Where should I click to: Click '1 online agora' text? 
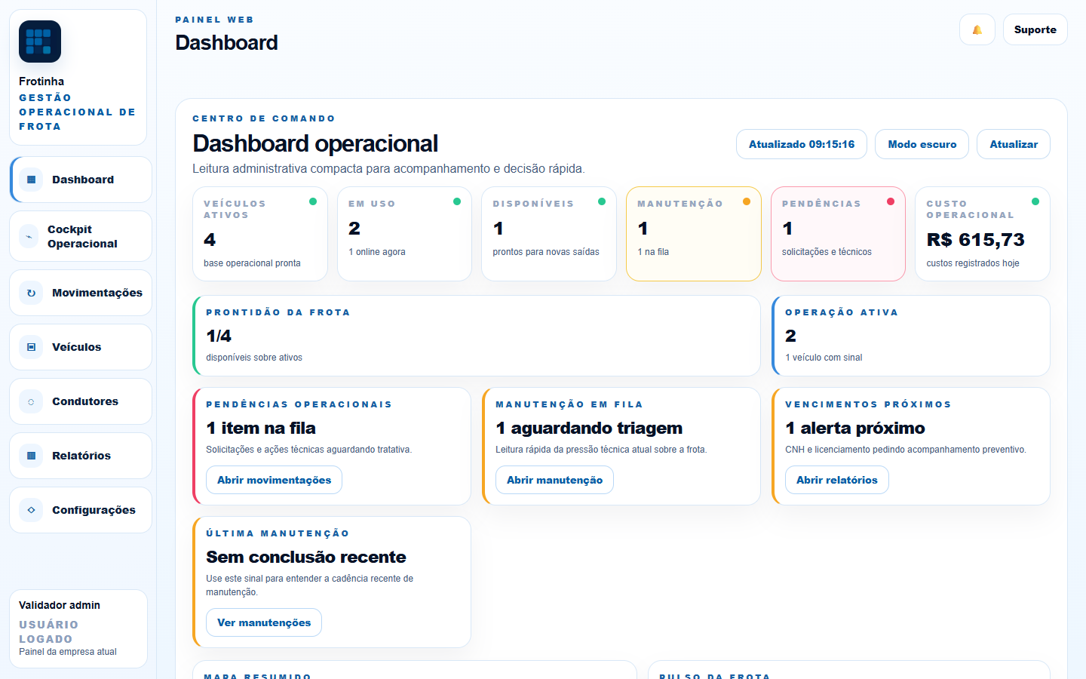pos(377,252)
